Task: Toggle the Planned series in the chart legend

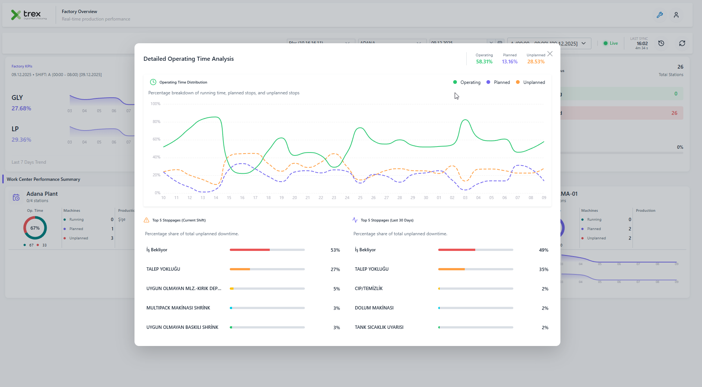Action: [x=498, y=82]
